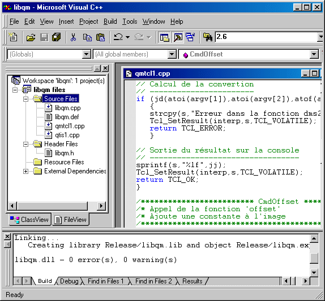
Task: Switch to the FileView tab
Action: tap(70, 219)
